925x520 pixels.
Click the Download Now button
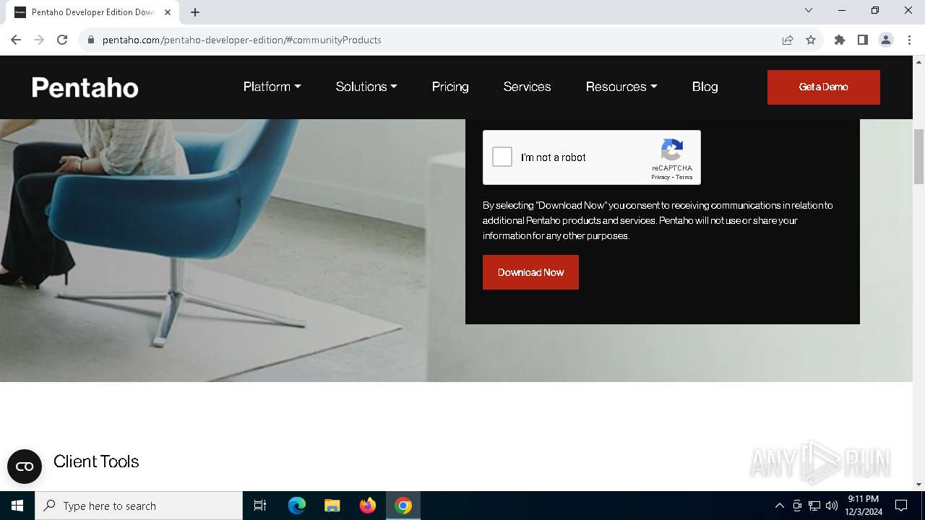point(530,272)
